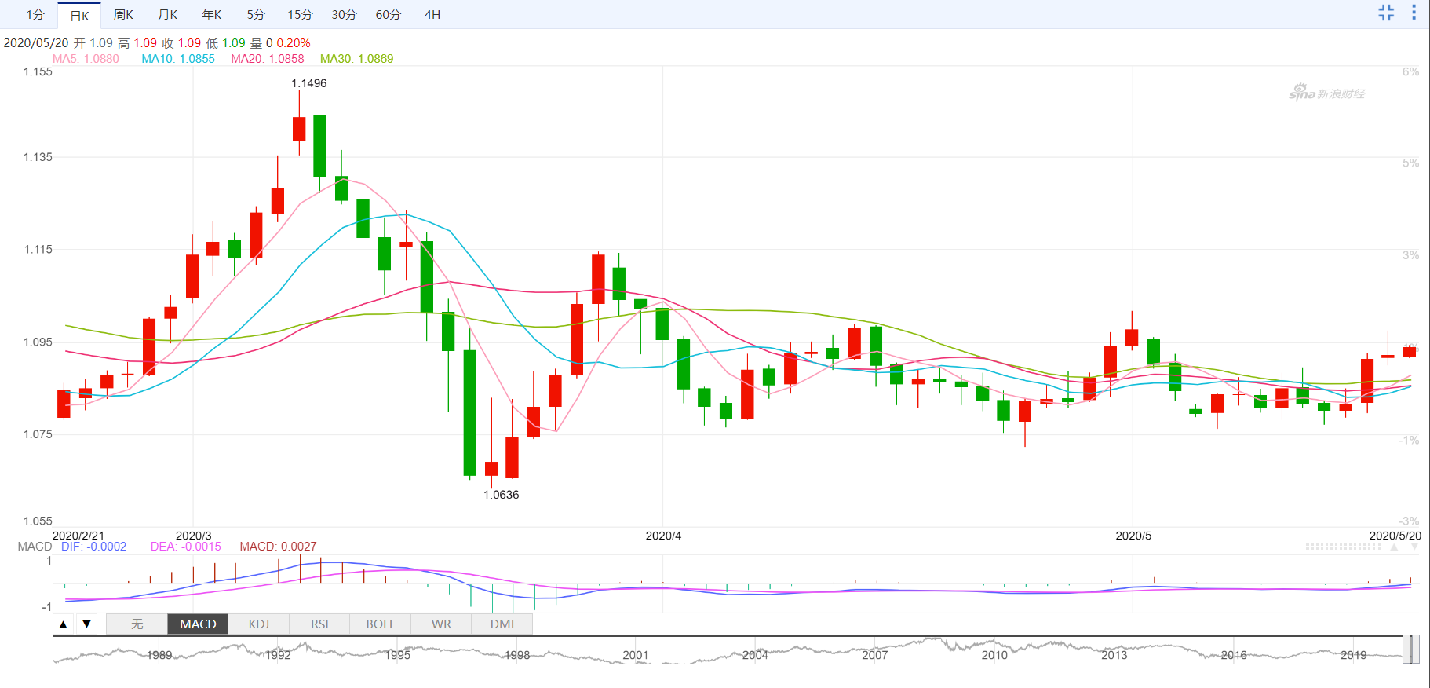Click the 2020/2/21 start date label
The width and height of the screenshot is (1430, 688).
tap(78, 536)
